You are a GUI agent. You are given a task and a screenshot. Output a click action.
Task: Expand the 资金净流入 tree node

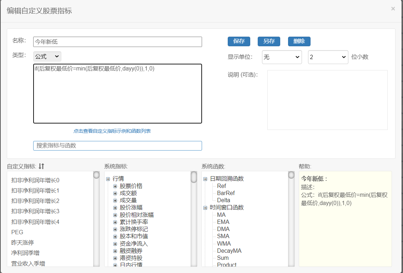pyautogui.click(x=115, y=244)
